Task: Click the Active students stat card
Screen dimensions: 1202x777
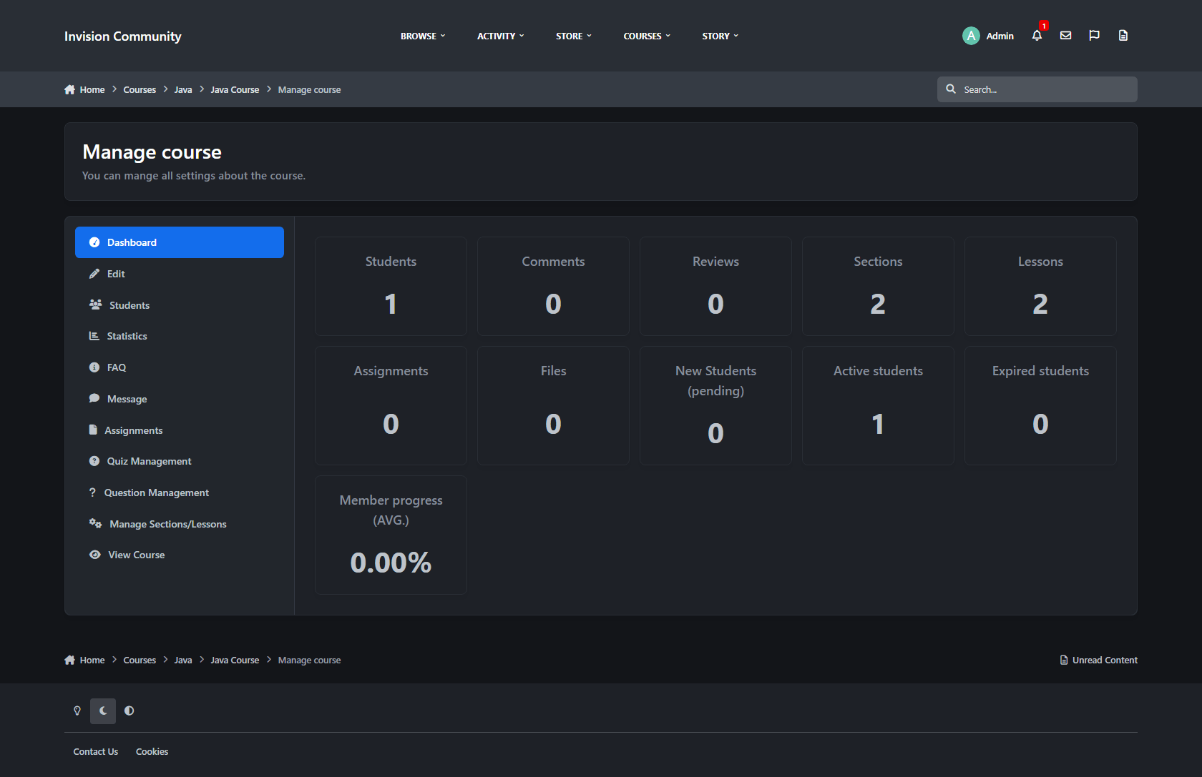Action: pyautogui.click(x=878, y=406)
